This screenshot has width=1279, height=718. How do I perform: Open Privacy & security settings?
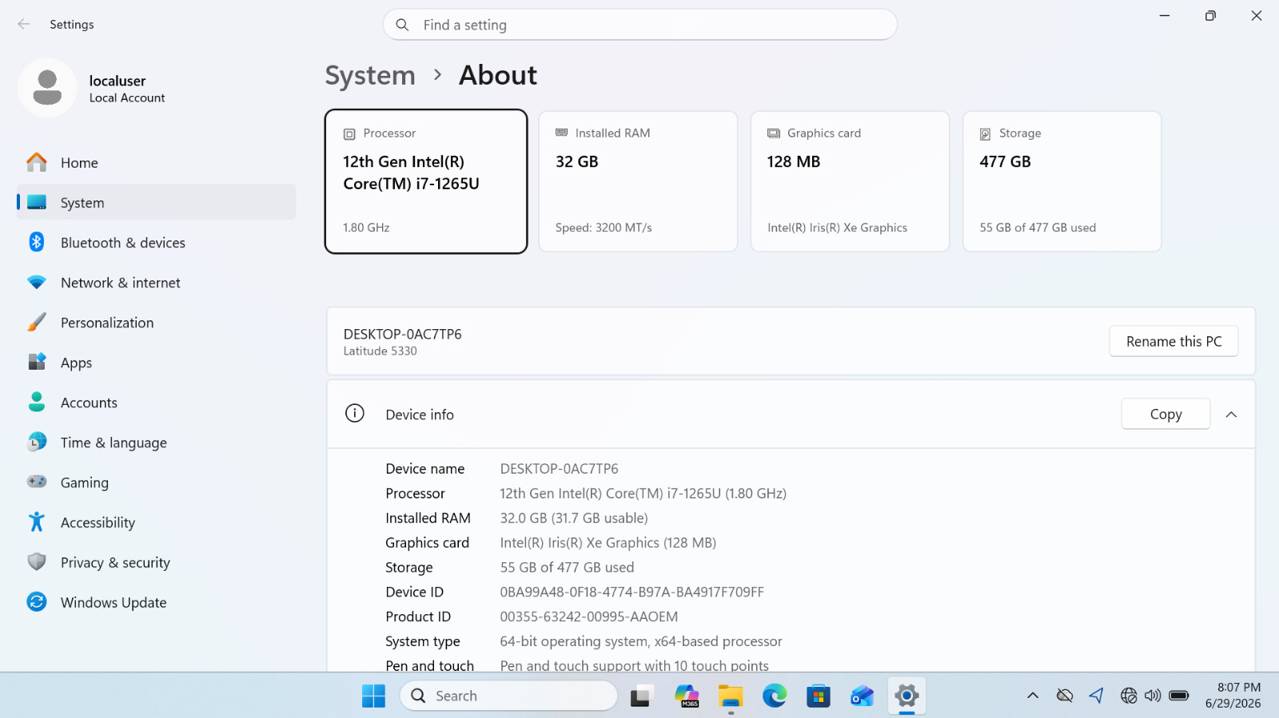[157, 561]
